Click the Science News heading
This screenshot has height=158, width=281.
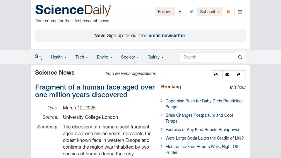(x=55, y=73)
